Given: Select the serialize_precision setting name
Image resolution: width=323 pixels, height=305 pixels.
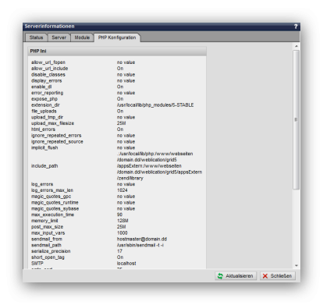Looking at the screenshot, I should 51,251.
